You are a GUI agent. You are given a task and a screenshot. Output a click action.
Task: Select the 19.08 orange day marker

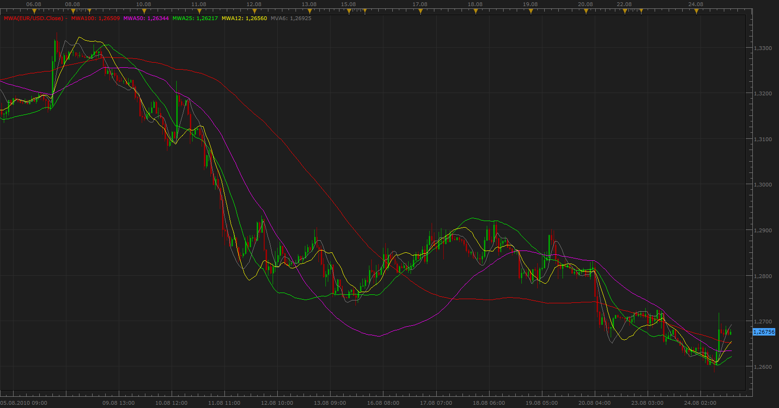click(x=530, y=11)
